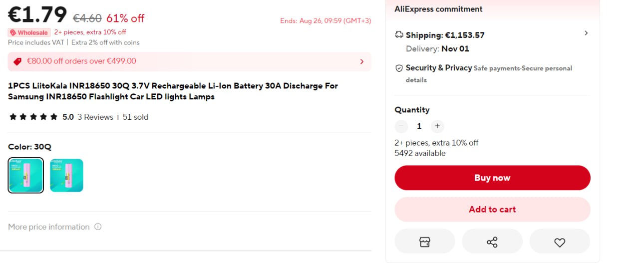Click the red coupon tag icon
The width and height of the screenshot is (639, 263).
pyautogui.click(x=17, y=61)
